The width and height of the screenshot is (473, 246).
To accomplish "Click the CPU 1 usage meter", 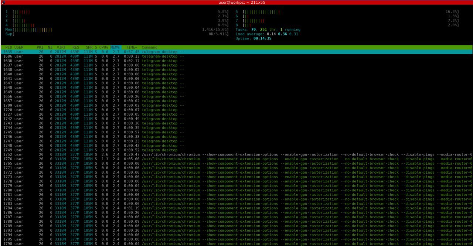I will tap(118, 12).
